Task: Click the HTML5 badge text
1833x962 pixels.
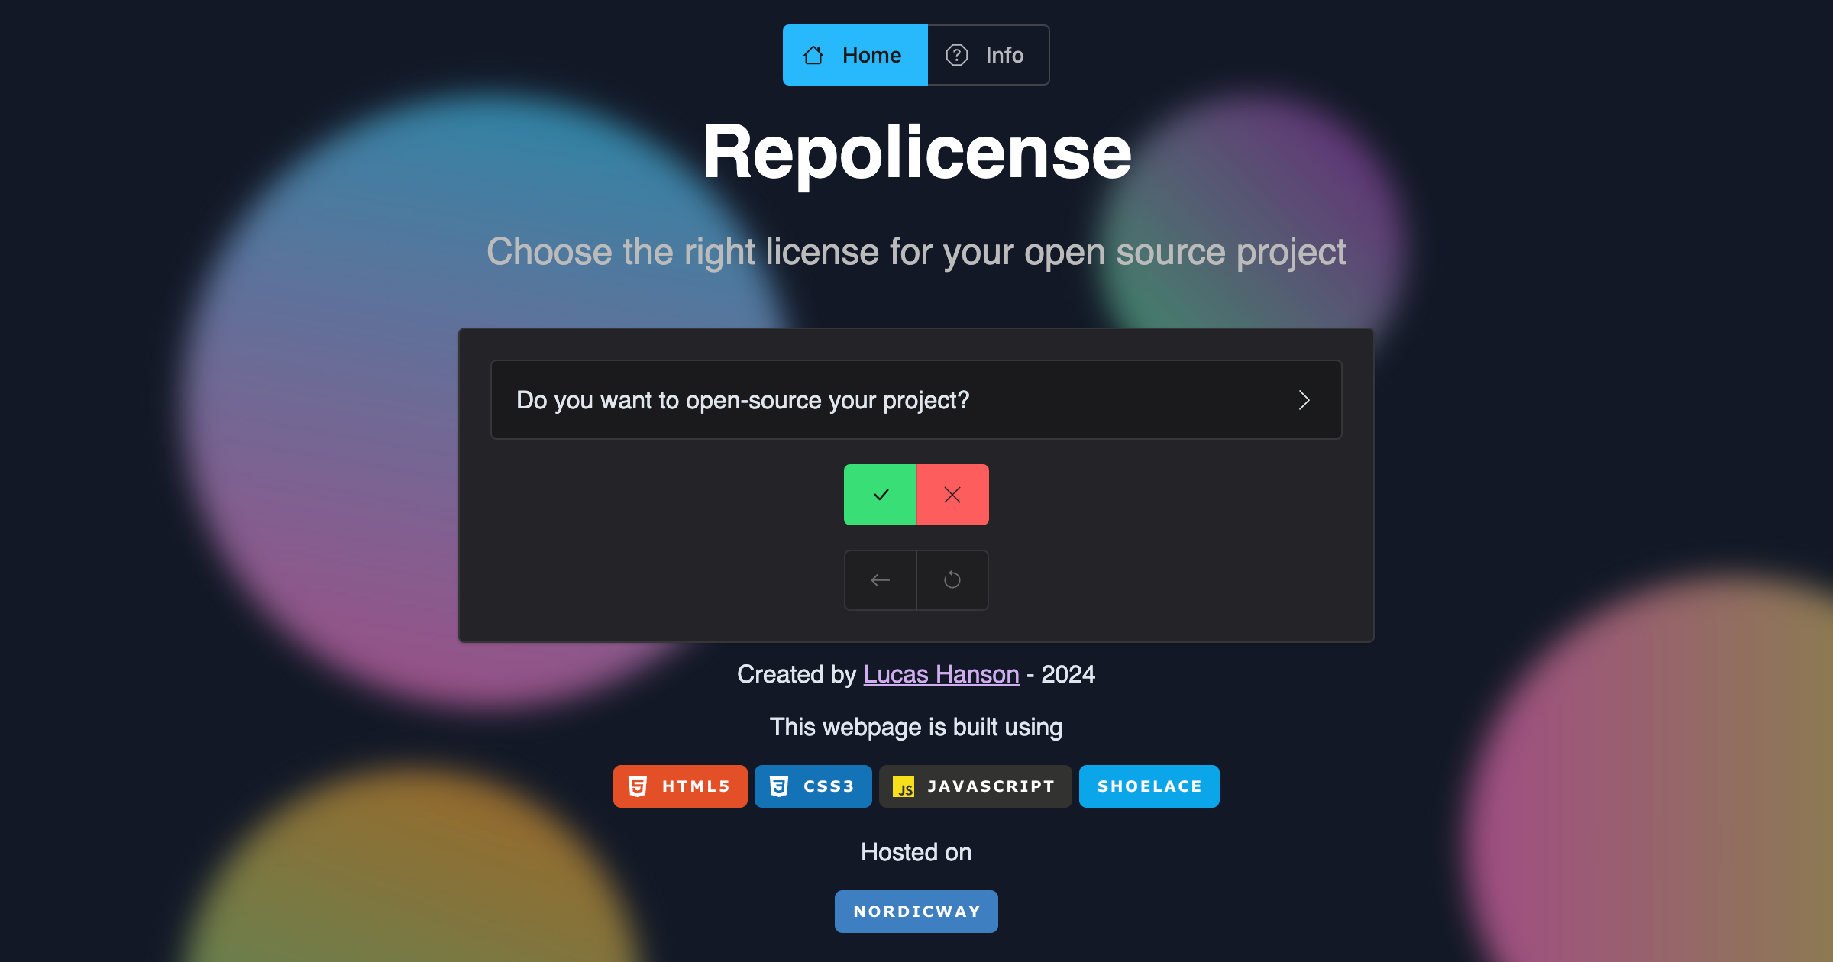Action: point(696,786)
